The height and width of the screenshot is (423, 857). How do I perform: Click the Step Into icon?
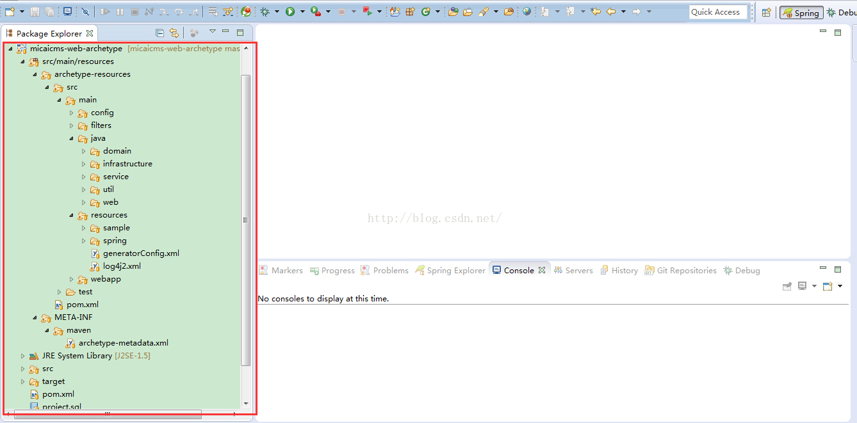click(x=164, y=12)
